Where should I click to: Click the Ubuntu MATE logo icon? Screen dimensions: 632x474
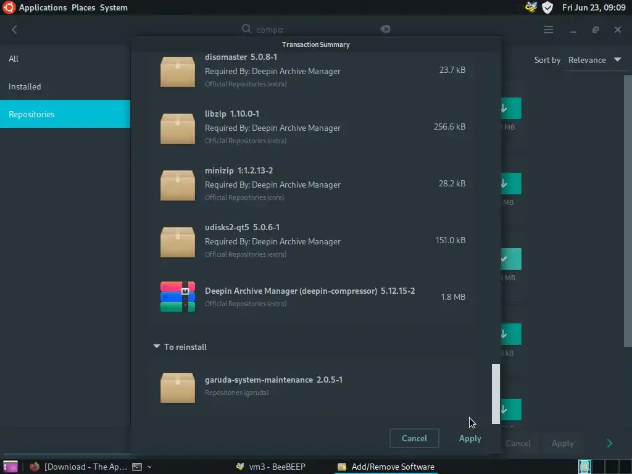point(9,7)
